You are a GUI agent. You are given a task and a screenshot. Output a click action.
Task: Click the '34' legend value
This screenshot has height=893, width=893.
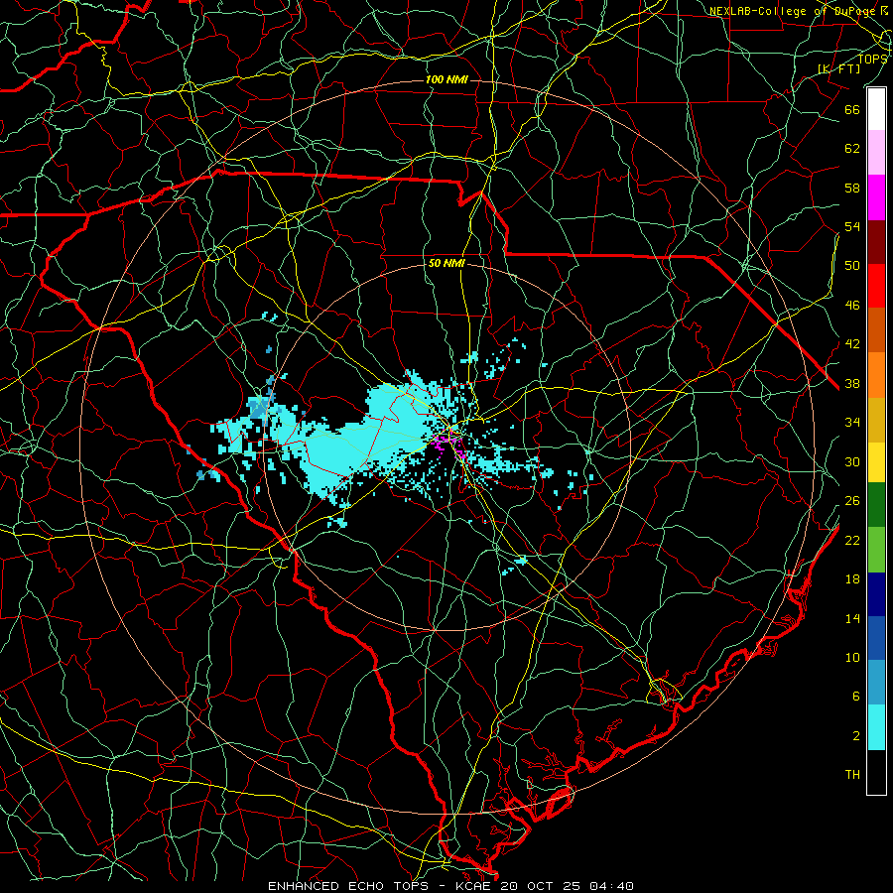pos(852,423)
